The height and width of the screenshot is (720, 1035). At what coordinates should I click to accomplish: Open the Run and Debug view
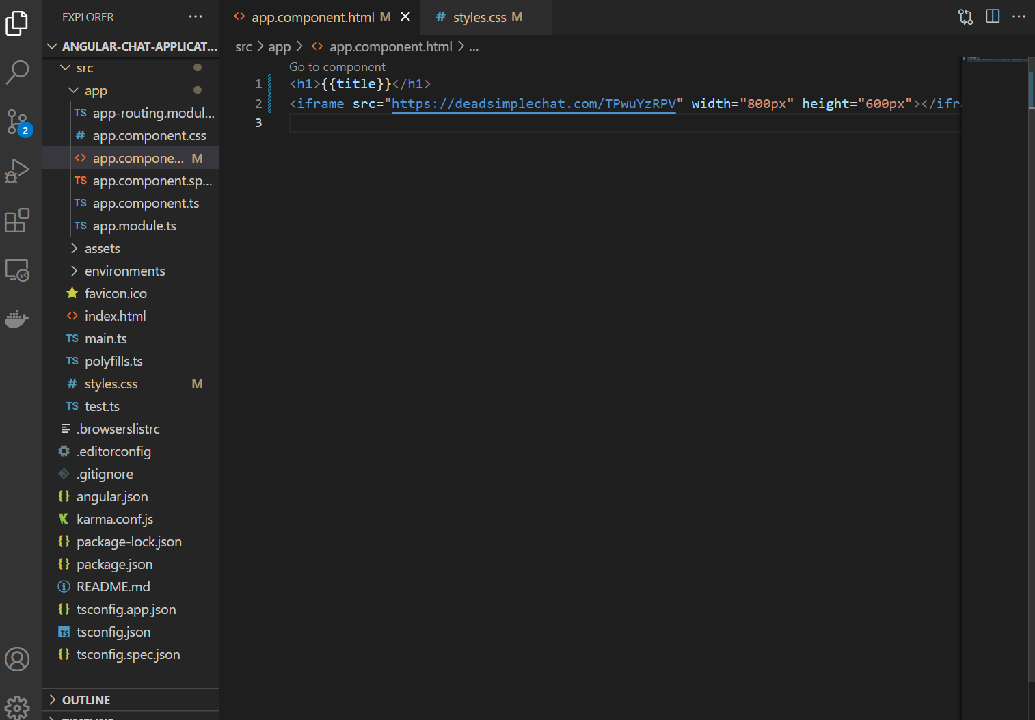click(x=17, y=171)
